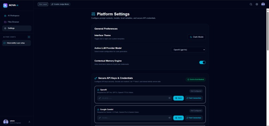Click the key icon beside Secure API Keys
Screen dimensions: 269x126
96,78
